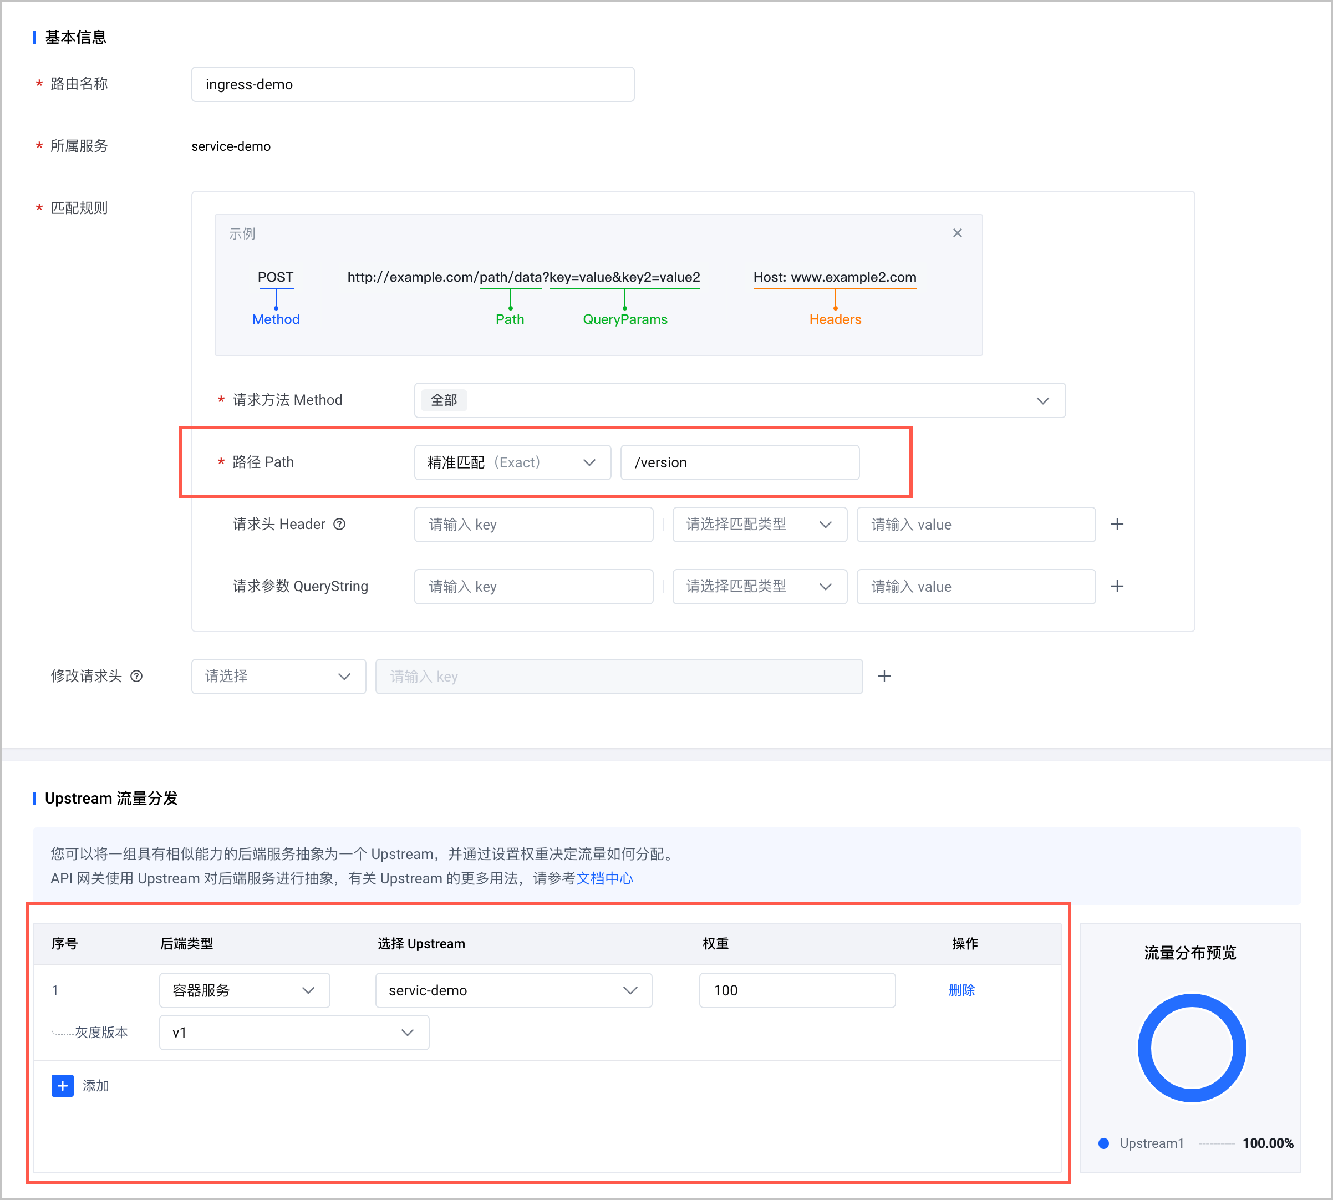This screenshot has height=1200, width=1333.
Task: Click the Method label in the example diagram
Action: (276, 318)
